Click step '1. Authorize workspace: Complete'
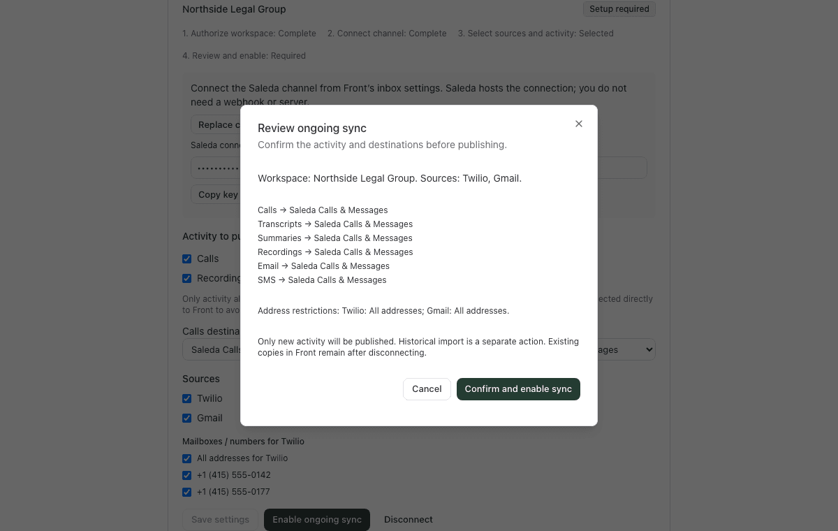 tap(249, 34)
